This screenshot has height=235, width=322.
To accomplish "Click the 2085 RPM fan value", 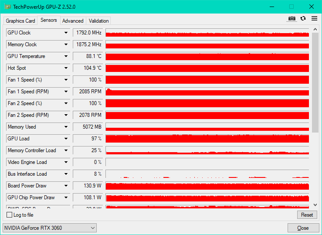I will [x=88, y=92].
